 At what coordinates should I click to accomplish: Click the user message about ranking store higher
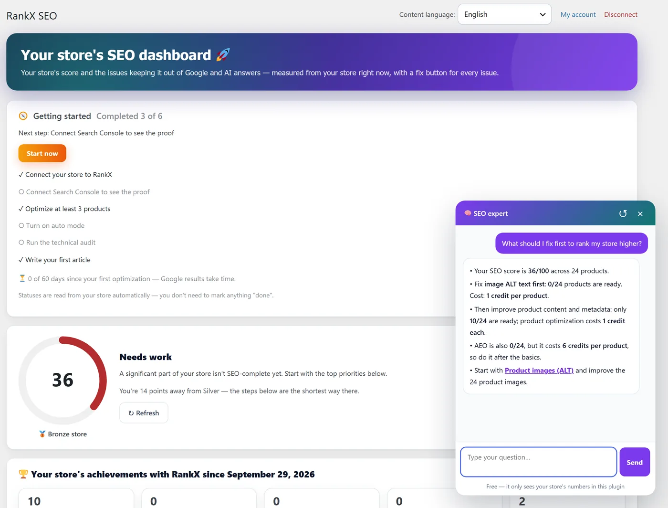[x=572, y=243]
